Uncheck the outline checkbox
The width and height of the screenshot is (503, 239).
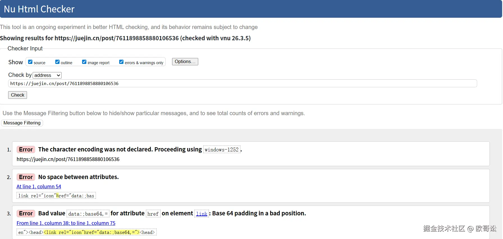57,62
